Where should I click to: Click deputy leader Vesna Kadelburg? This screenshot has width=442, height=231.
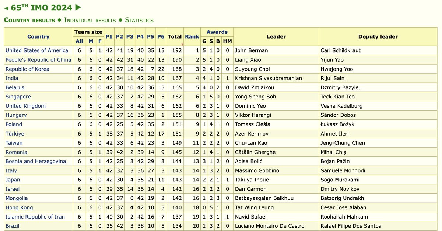pyautogui.click(x=342, y=106)
